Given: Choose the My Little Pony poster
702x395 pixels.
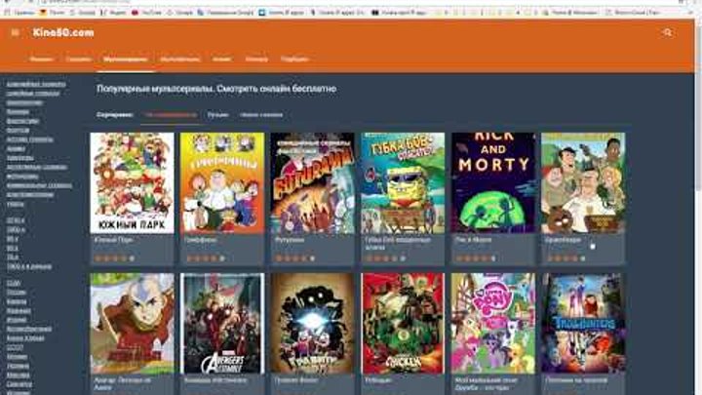Looking at the screenshot, I should (x=492, y=323).
